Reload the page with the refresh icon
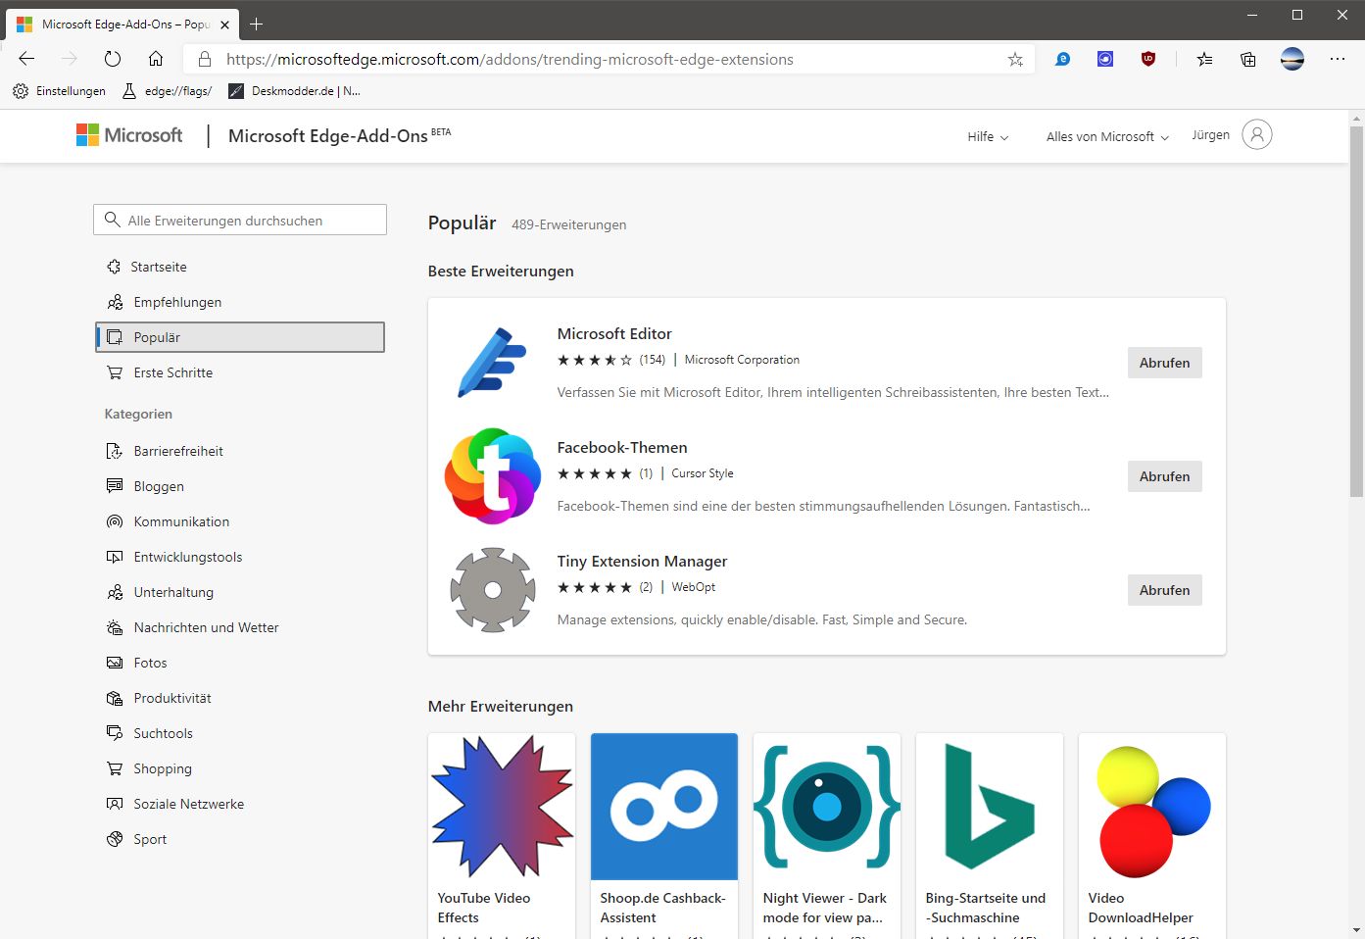The height and width of the screenshot is (939, 1365). pyautogui.click(x=113, y=59)
